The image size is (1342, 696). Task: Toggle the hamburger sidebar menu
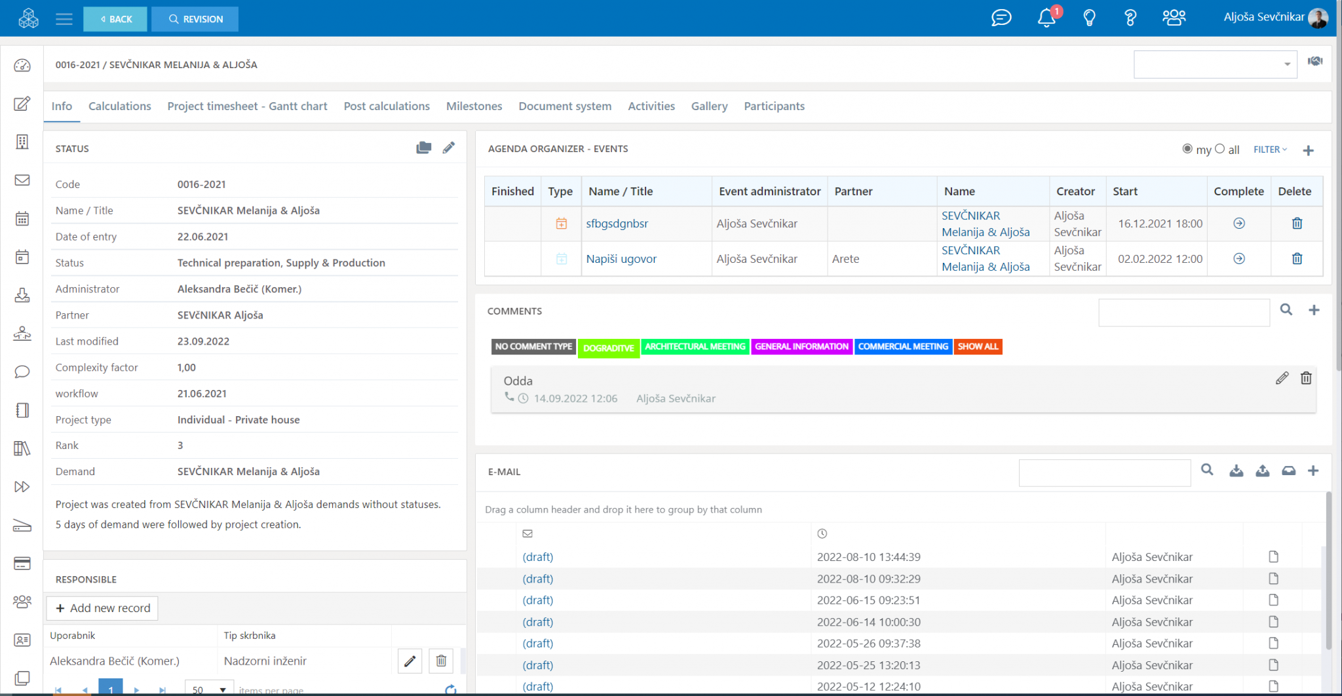64,19
